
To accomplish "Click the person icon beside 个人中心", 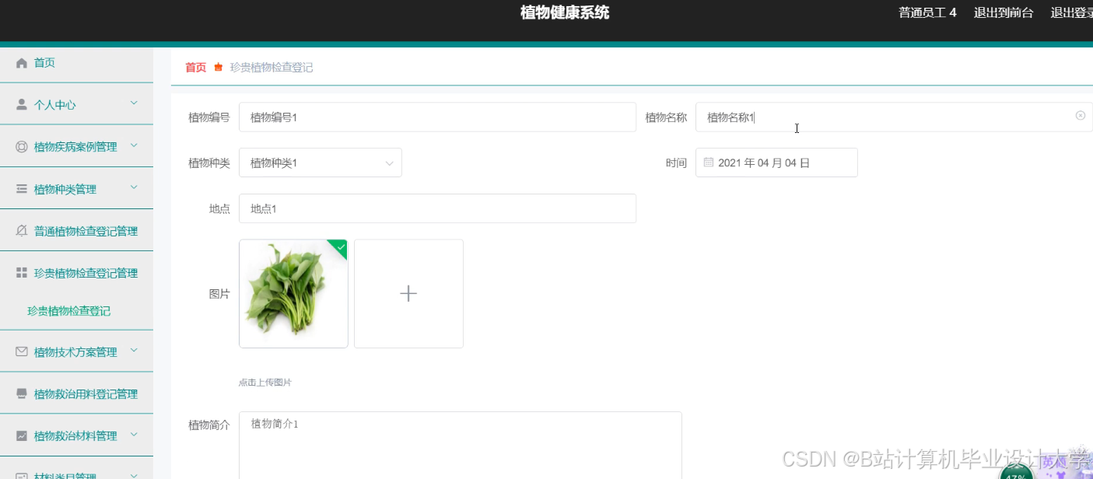I will click(22, 105).
